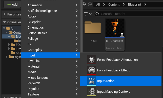Expand the Engine folder in tree

6,57
